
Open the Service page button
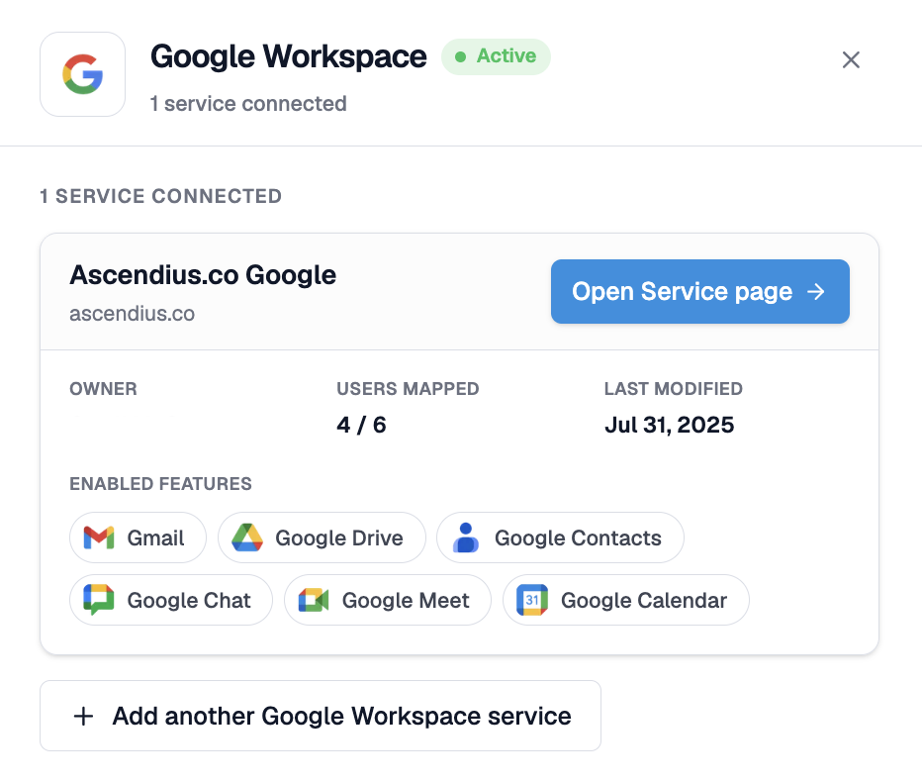click(699, 292)
